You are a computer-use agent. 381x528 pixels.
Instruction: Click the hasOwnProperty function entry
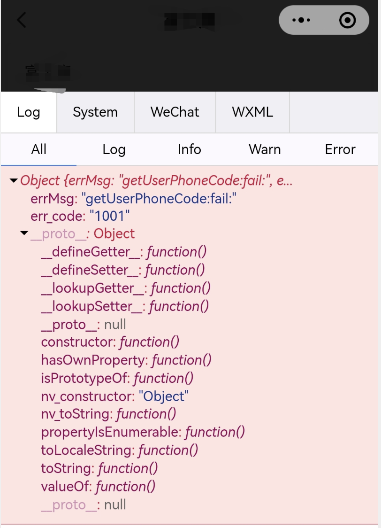[x=126, y=360]
